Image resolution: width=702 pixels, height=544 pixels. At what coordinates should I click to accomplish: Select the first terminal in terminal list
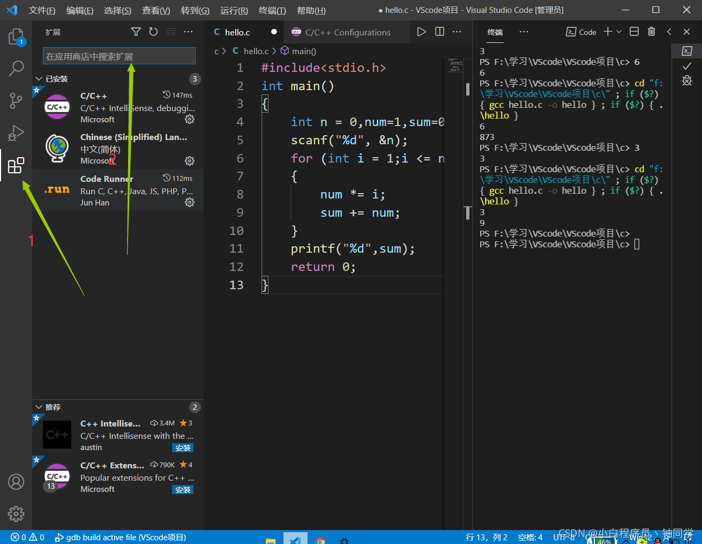687,51
